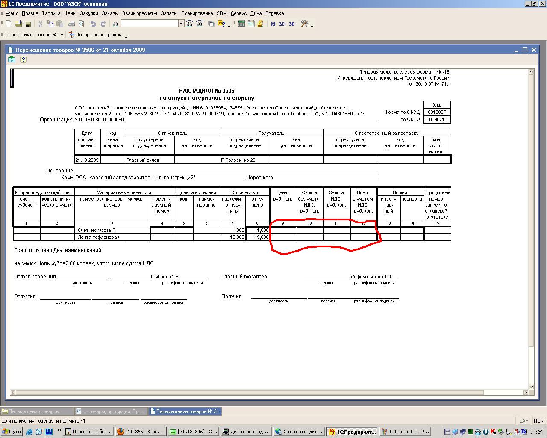Save using the floppy disk icon
The image size is (547, 438).
click(x=28, y=24)
